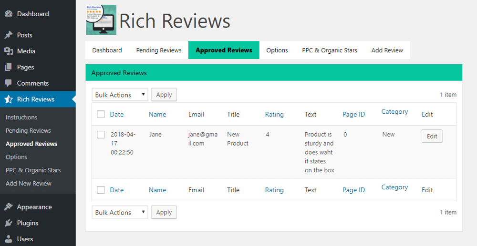
Task: Sort by Page ID in table footer
Action: [354, 190]
